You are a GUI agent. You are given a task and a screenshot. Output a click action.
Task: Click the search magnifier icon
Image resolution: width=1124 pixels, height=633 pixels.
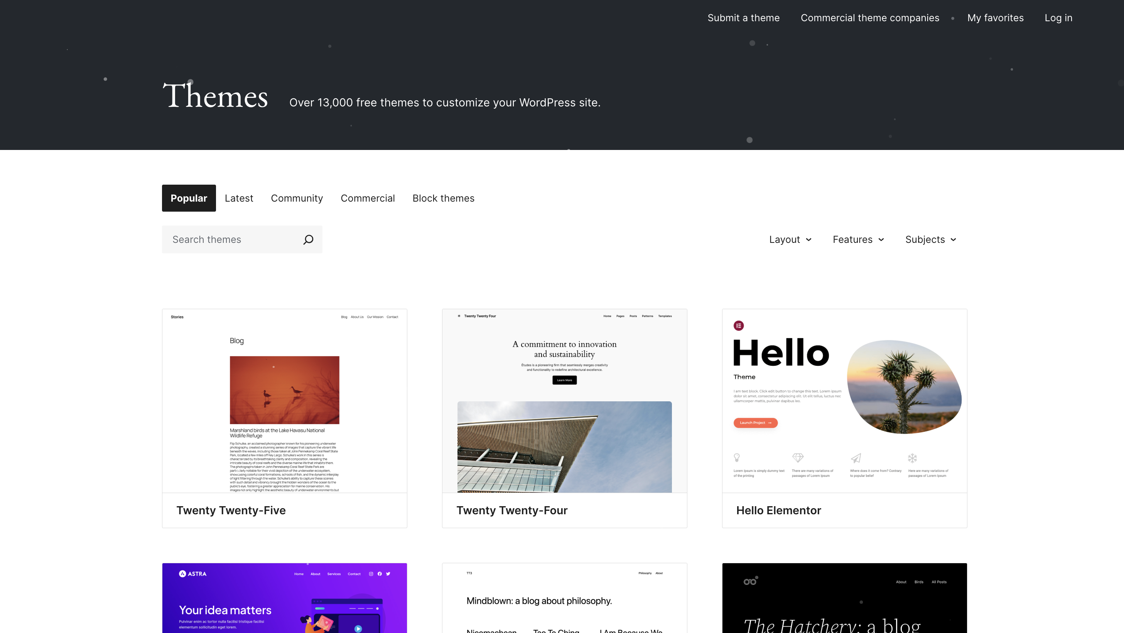pyautogui.click(x=308, y=239)
